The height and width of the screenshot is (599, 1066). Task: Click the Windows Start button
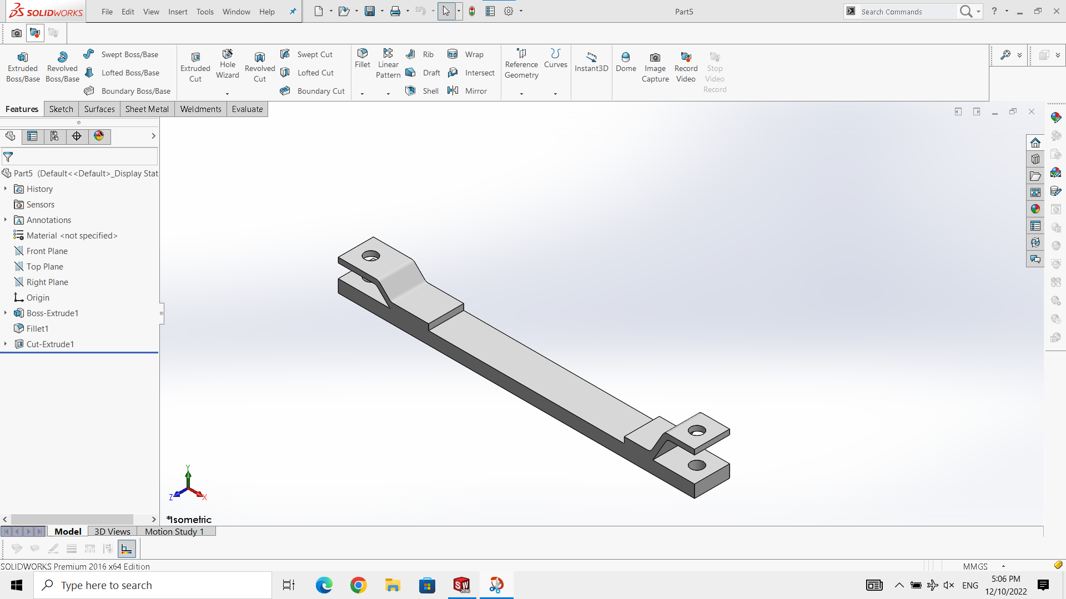coord(17,585)
